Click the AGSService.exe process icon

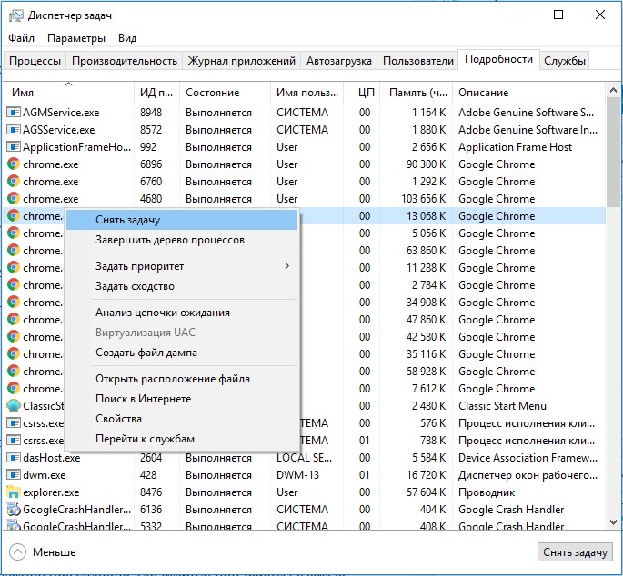click(13, 130)
